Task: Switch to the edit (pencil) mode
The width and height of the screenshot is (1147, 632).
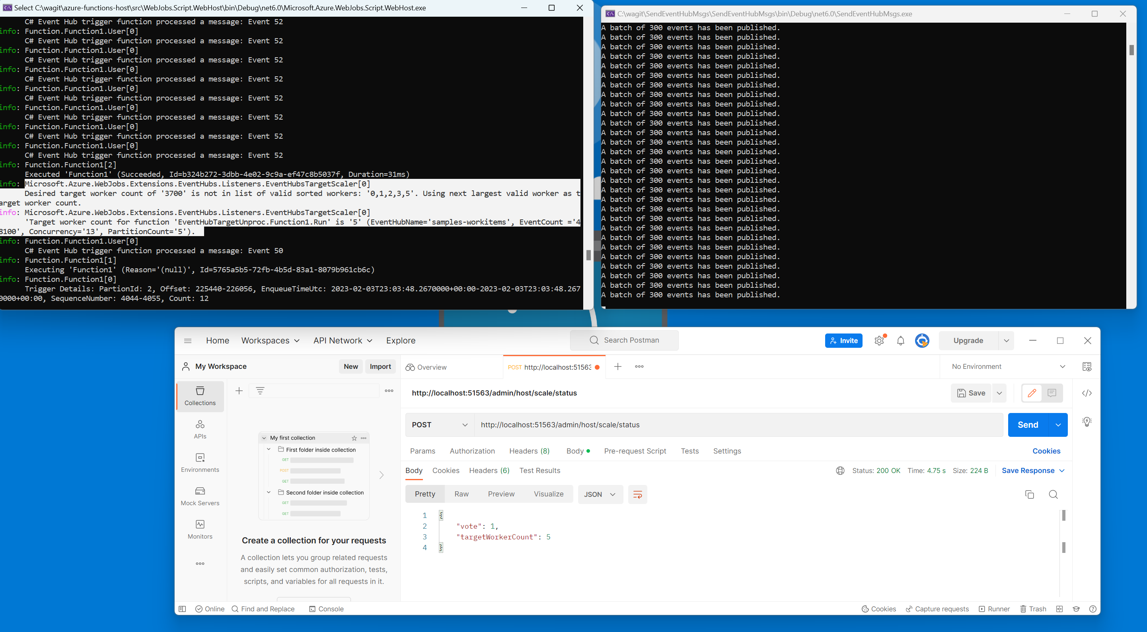Action: tap(1032, 393)
